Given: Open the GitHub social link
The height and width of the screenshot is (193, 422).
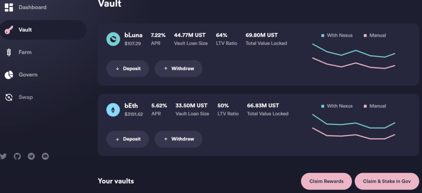Looking at the screenshot, I should click(x=17, y=156).
